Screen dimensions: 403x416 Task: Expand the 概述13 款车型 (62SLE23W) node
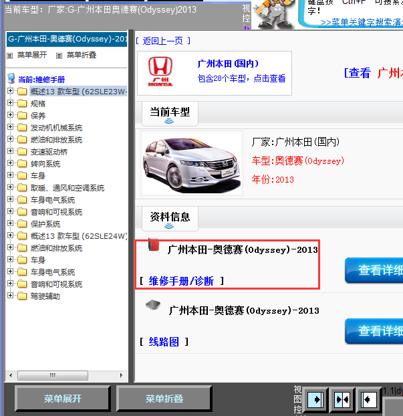[x=10, y=91]
